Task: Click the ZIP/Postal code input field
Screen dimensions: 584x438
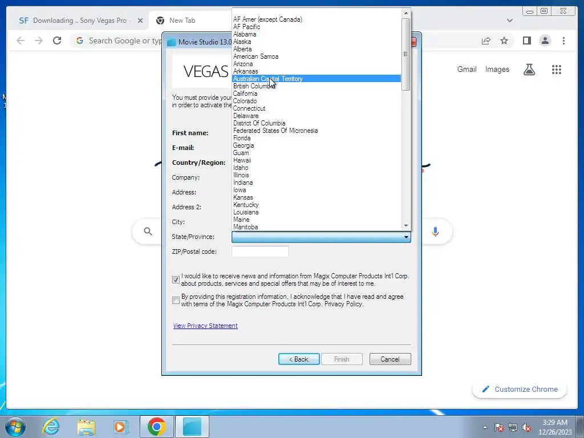Action: [260, 252]
